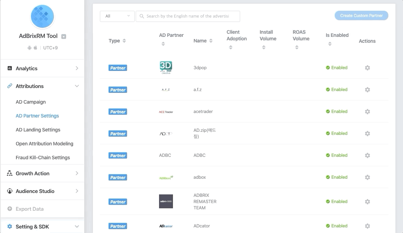Sort table by AD Partner column
This screenshot has width=403, height=233.
(x=163, y=44)
